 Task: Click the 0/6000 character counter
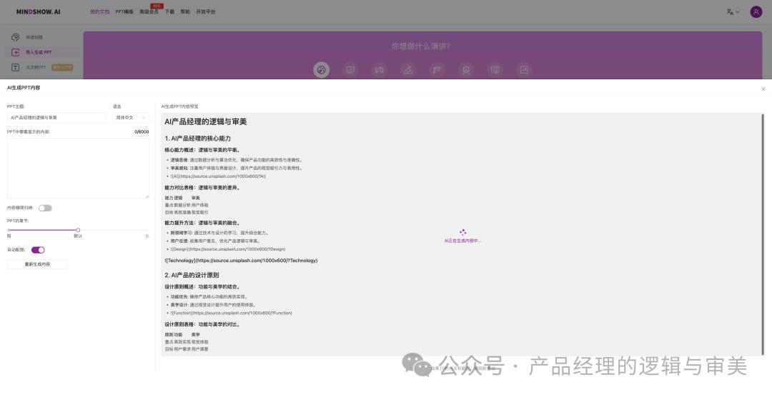tap(142, 132)
